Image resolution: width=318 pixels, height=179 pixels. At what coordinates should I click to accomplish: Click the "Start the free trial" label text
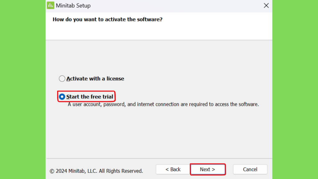[x=90, y=97]
